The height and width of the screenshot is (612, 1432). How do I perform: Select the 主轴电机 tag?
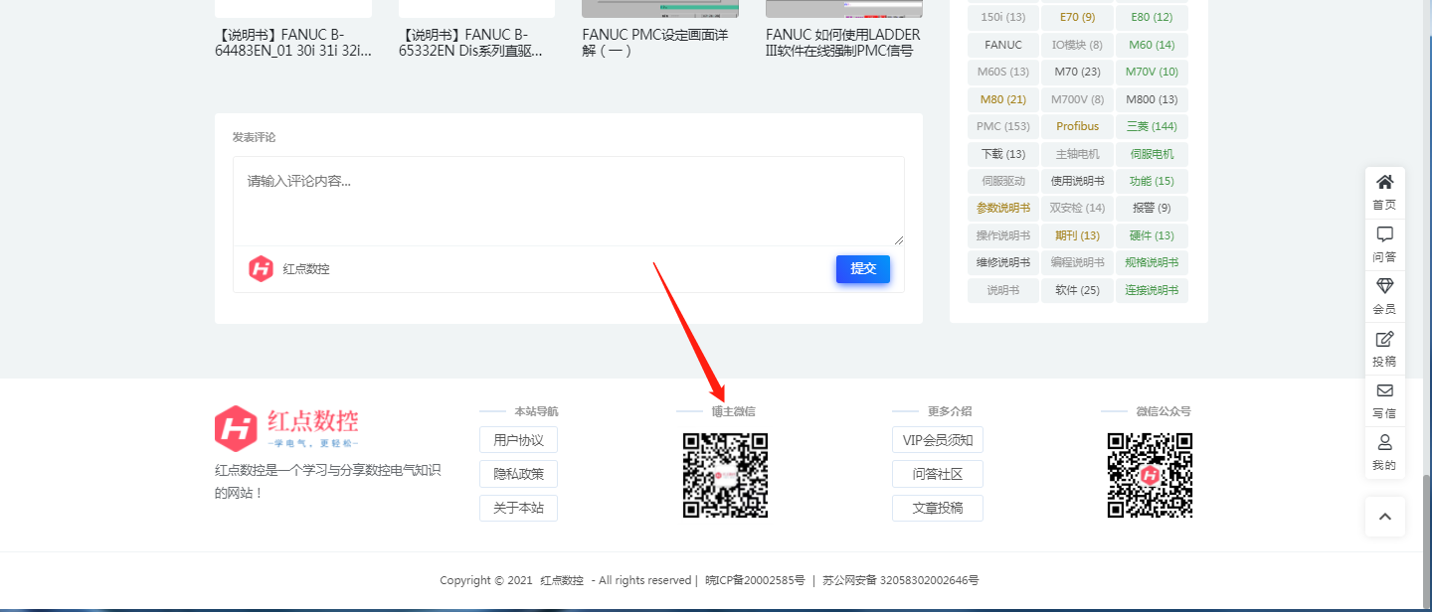pos(1078,154)
